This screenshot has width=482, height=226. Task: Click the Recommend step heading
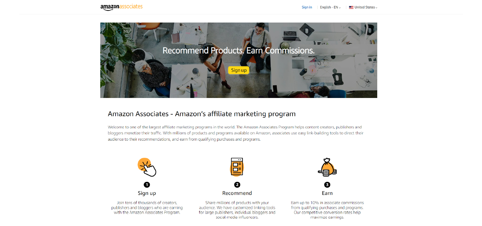point(237,193)
